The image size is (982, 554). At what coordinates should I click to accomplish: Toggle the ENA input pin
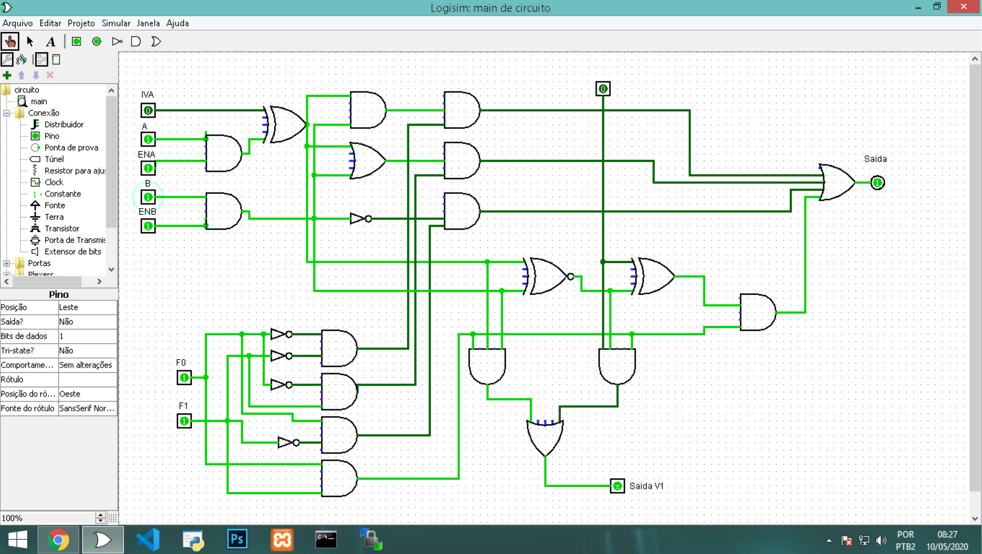pos(148,168)
